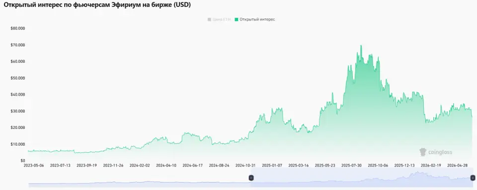This screenshot has height=190, width=477.
Task: Click the green Открытый интерес legend swatch
Action: [237, 19]
